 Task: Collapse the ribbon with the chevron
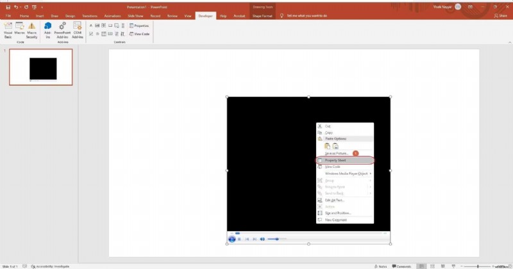[x=509, y=42]
